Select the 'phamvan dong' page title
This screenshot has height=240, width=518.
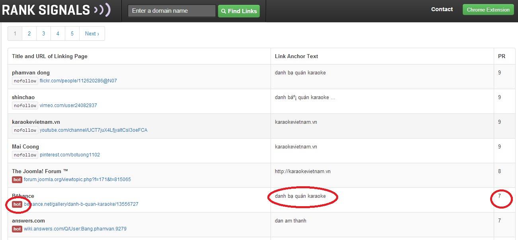[31, 72]
